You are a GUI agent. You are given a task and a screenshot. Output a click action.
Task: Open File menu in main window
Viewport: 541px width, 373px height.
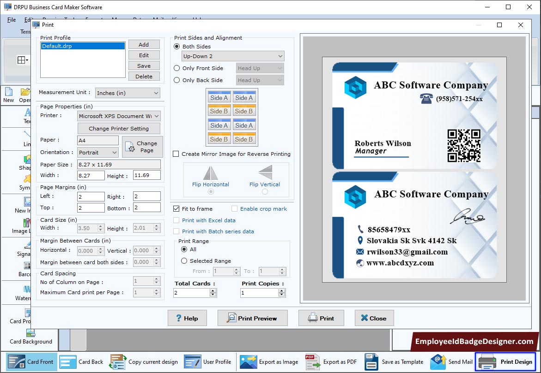point(12,20)
